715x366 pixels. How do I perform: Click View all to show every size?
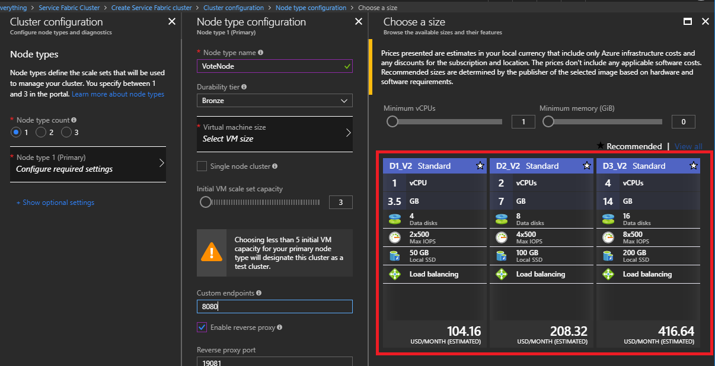coord(687,146)
